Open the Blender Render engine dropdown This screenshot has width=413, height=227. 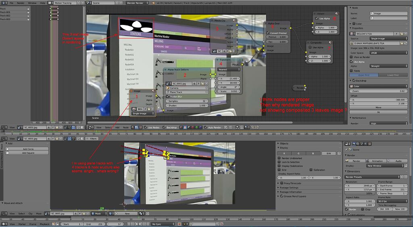pos(136,3)
